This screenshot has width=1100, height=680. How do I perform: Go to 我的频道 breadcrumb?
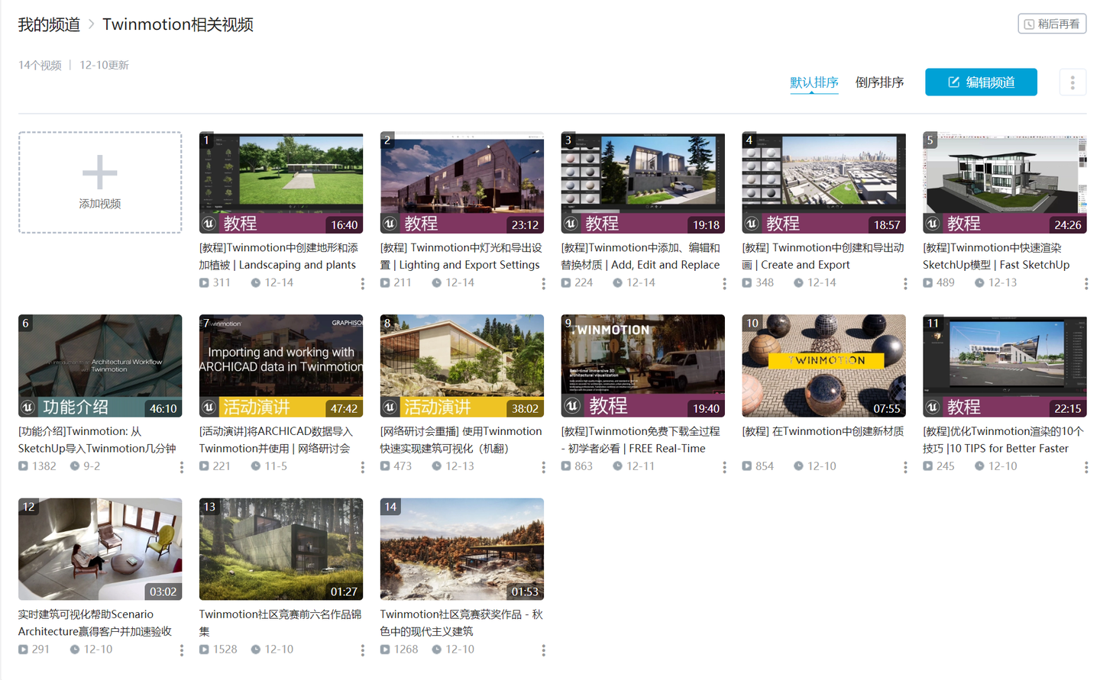(x=49, y=24)
